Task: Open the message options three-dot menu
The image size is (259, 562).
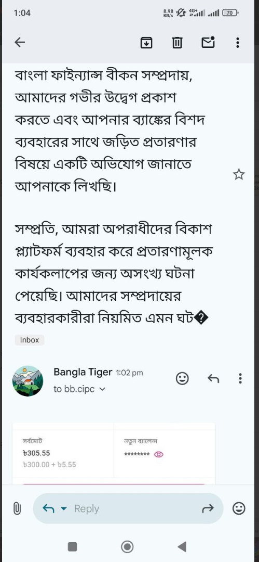Action: pyautogui.click(x=240, y=378)
